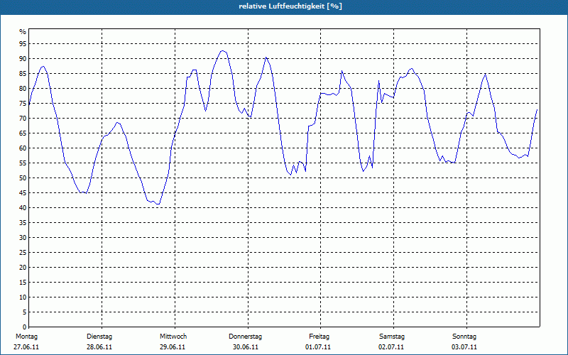Click the '75' y-axis label
The image size is (568, 355).
pyautogui.click(x=23, y=103)
